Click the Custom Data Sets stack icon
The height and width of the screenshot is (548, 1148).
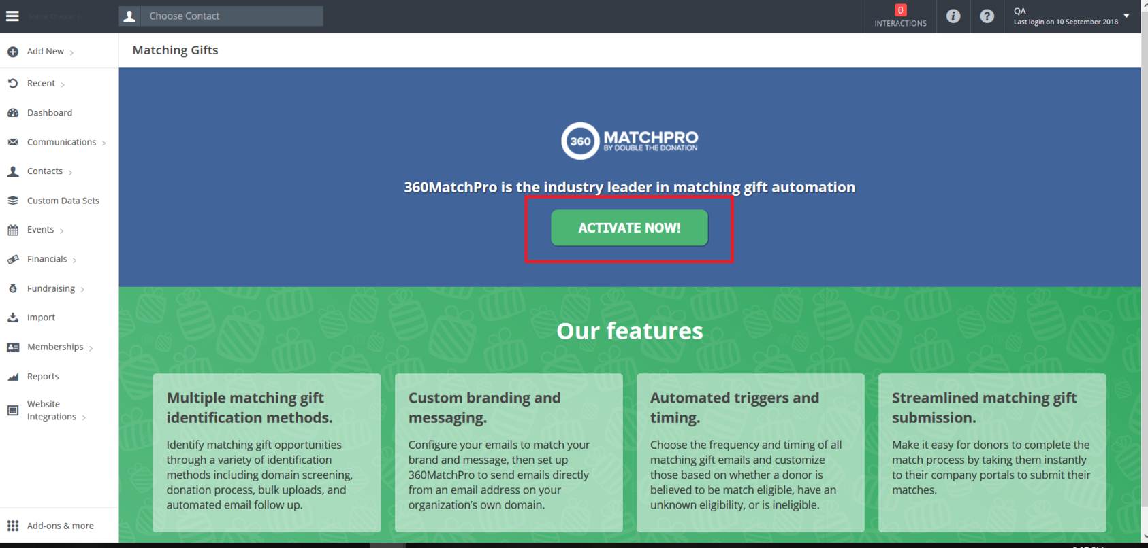[x=13, y=201]
